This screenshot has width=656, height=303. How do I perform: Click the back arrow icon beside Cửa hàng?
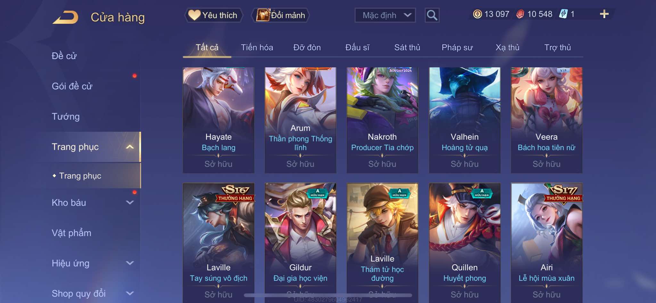pyautogui.click(x=66, y=17)
